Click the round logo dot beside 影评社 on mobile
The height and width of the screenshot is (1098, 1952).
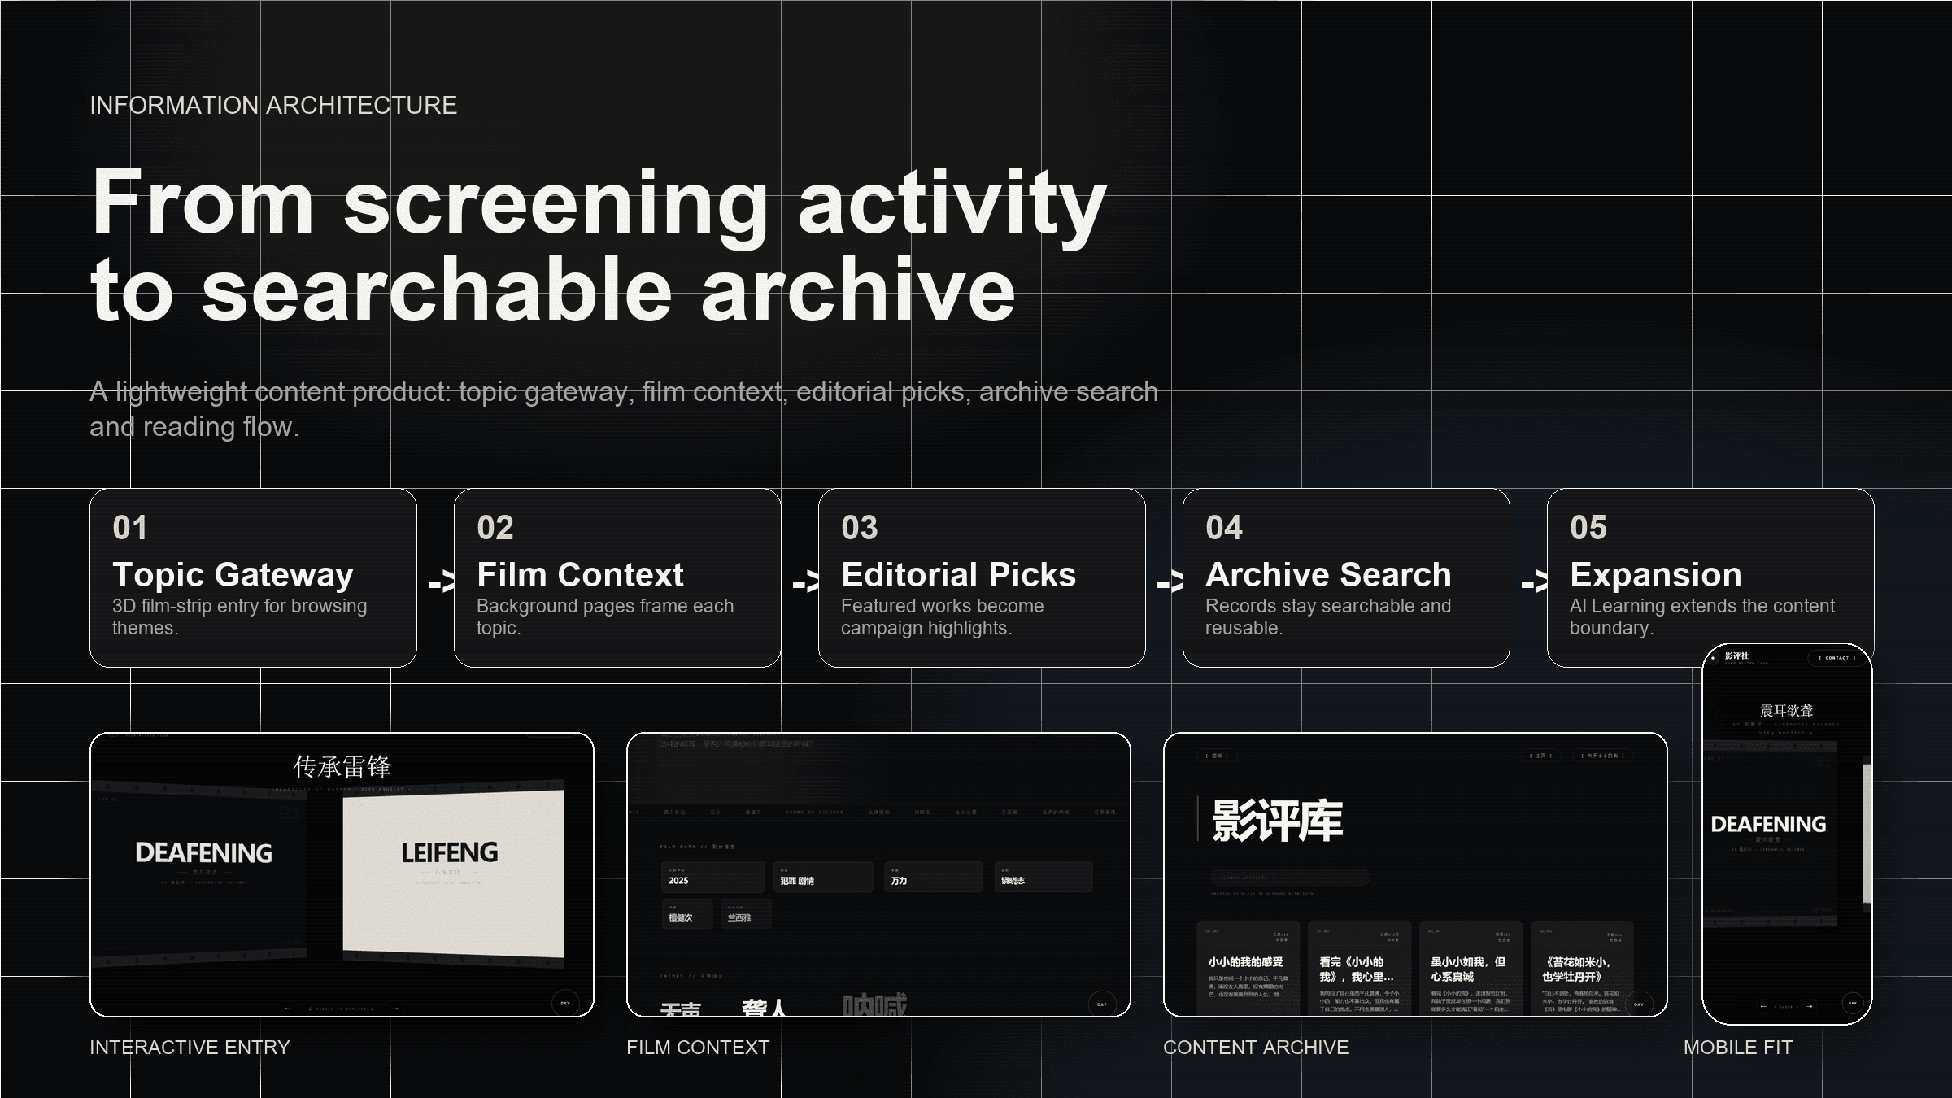pos(1714,658)
